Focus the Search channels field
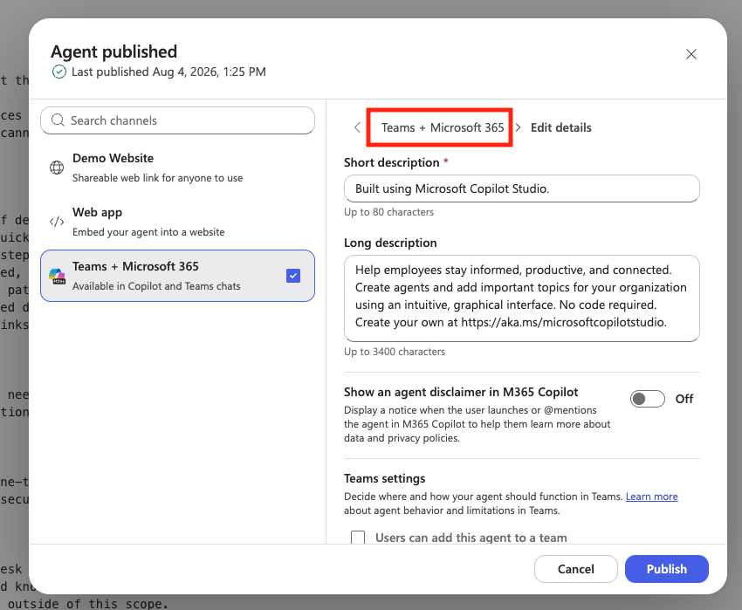Image resolution: width=742 pixels, height=610 pixels. click(x=177, y=120)
